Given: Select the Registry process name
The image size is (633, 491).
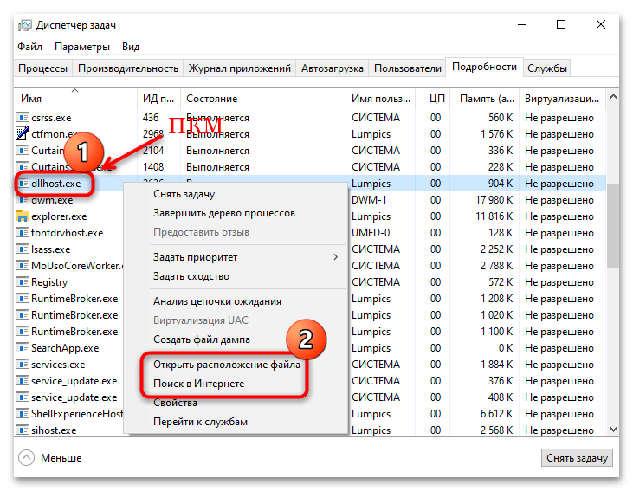Looking at the screenshot, I should tap(49, 282).
